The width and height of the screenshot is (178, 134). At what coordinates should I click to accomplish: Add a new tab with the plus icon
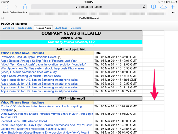point(172,7)
